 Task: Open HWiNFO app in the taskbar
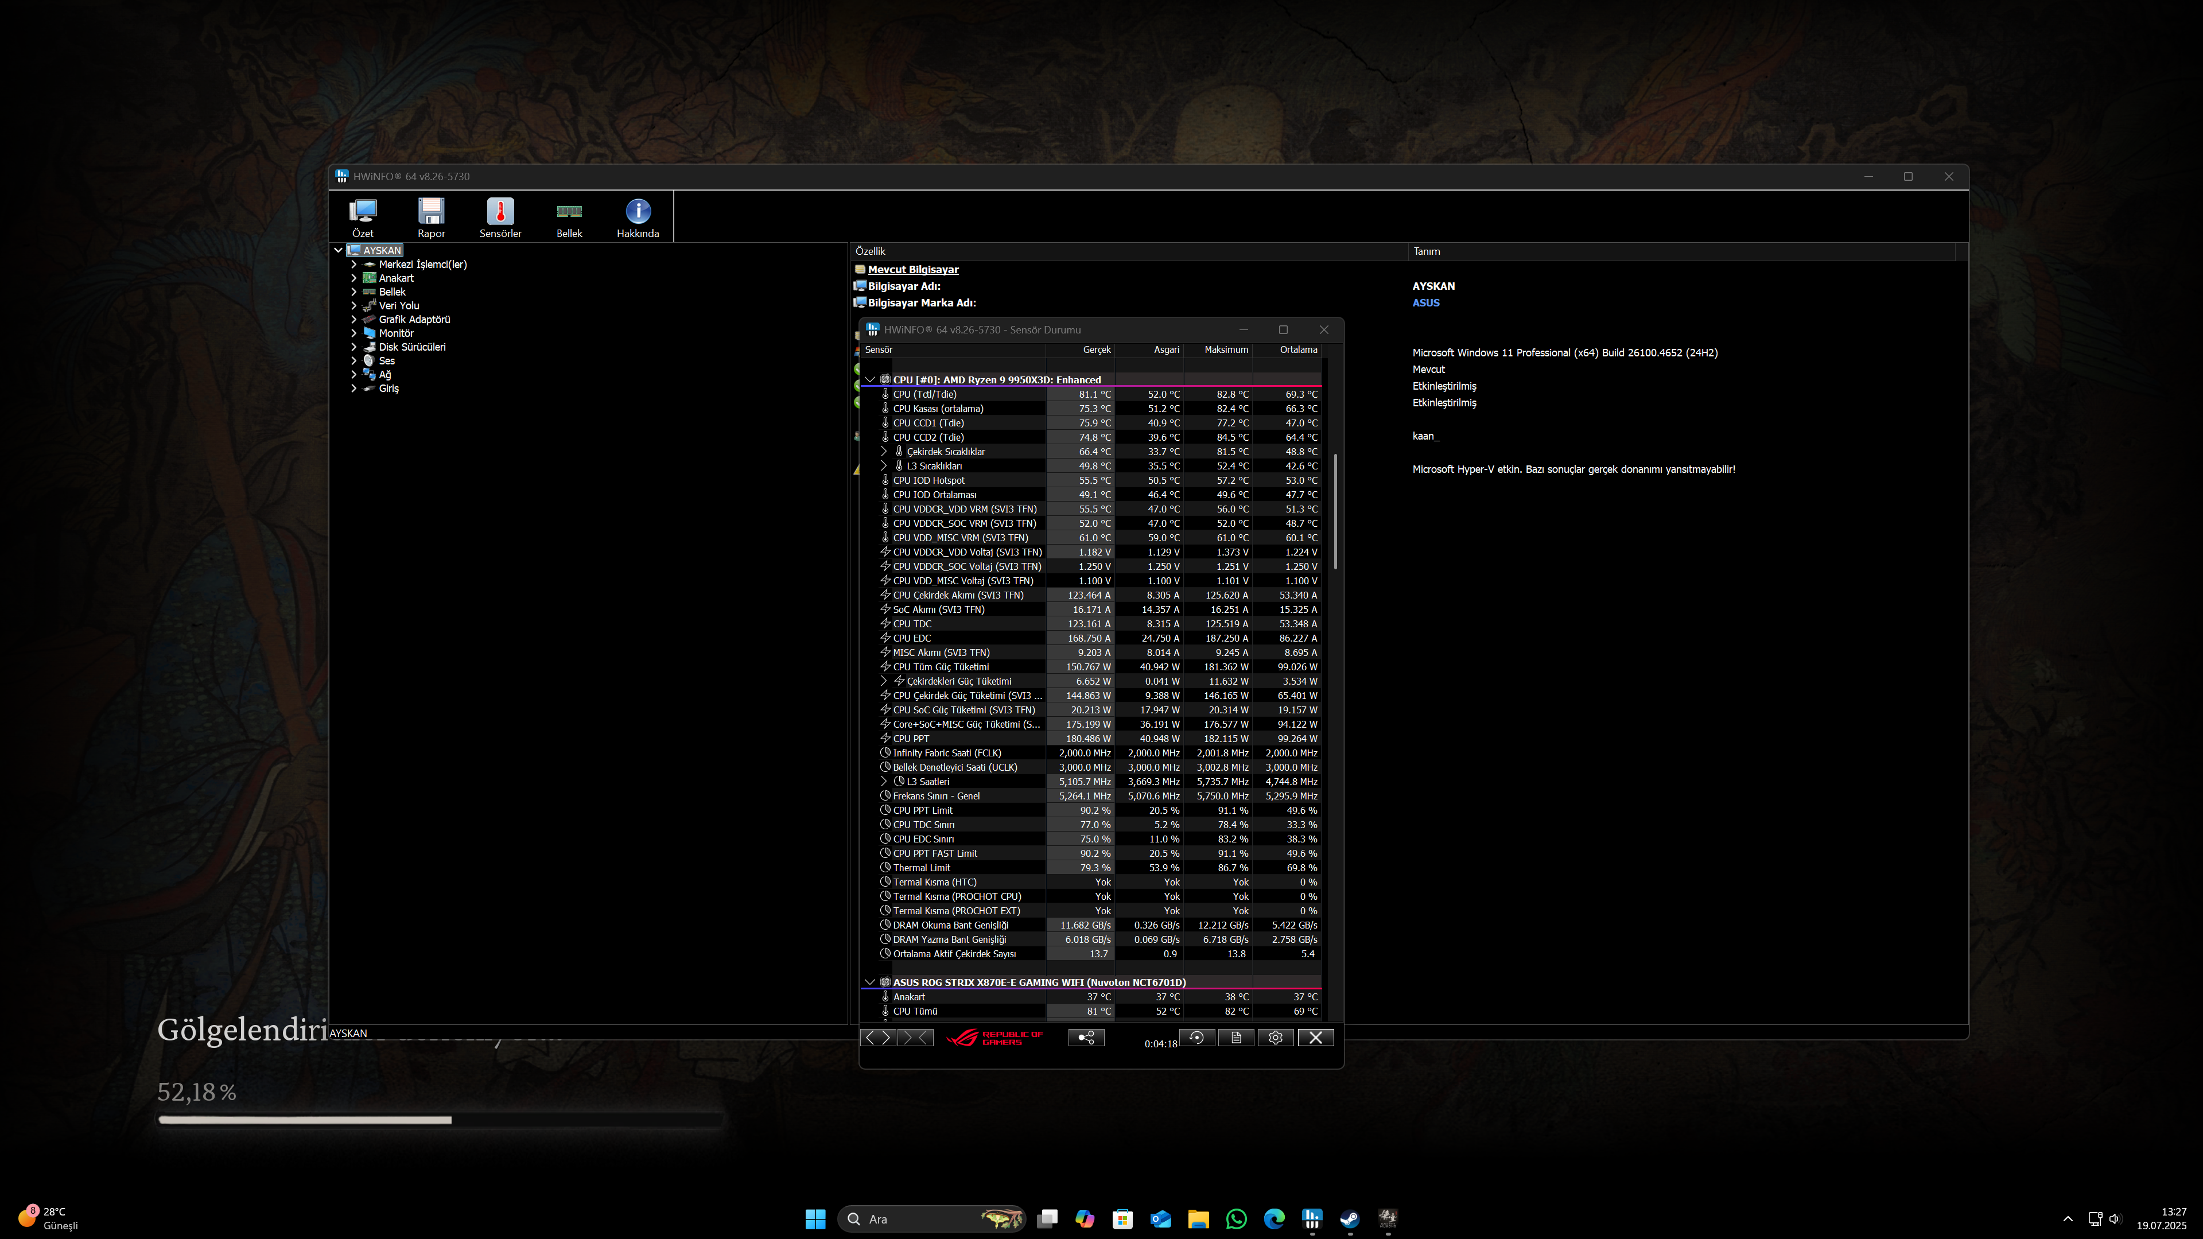[1312, 1218]
